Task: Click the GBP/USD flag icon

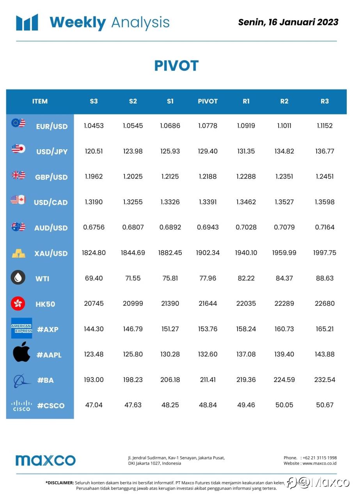Action: 18,175
